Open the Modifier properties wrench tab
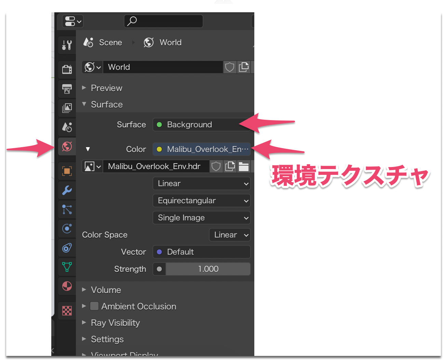Image resolution: width=443 pixels, height=360 pixels. click(67, 190)
